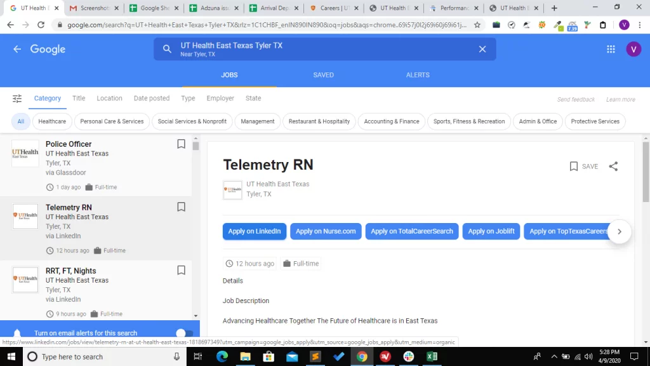The width and height of the screenshot is (650, 366).
Task: Open the RRT, FT, Nights job listing
Action: click(96, 290)
